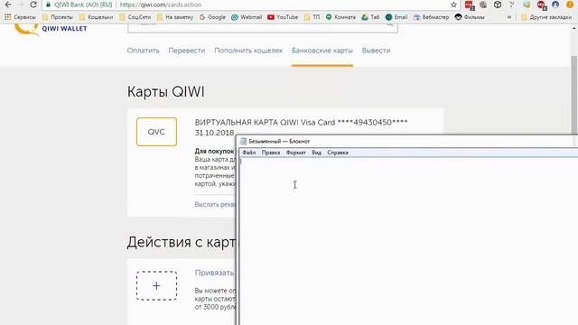Open the Оплатить tab
The width and height of the screenshot is (578, 325).
[x=143, y=51]
